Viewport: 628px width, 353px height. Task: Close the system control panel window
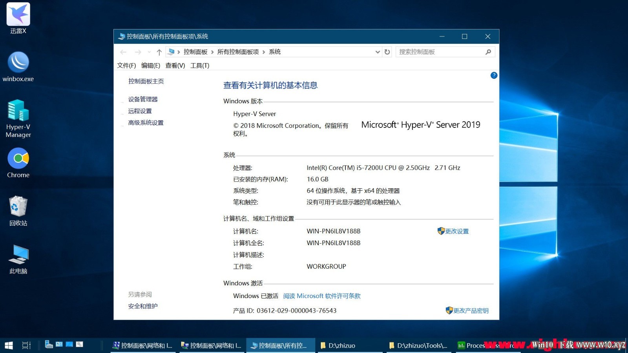tap(488, 36)
